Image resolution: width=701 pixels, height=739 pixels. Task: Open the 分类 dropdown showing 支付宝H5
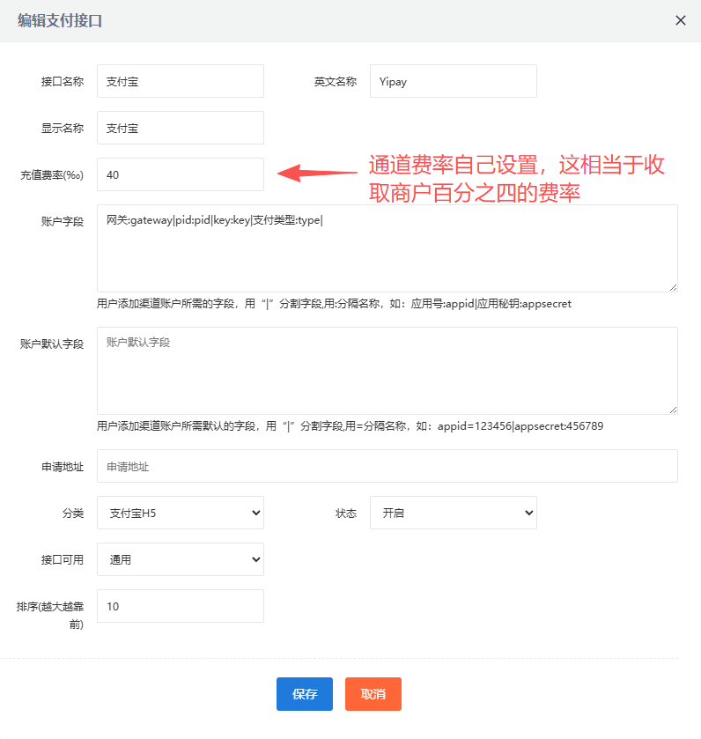180,513
